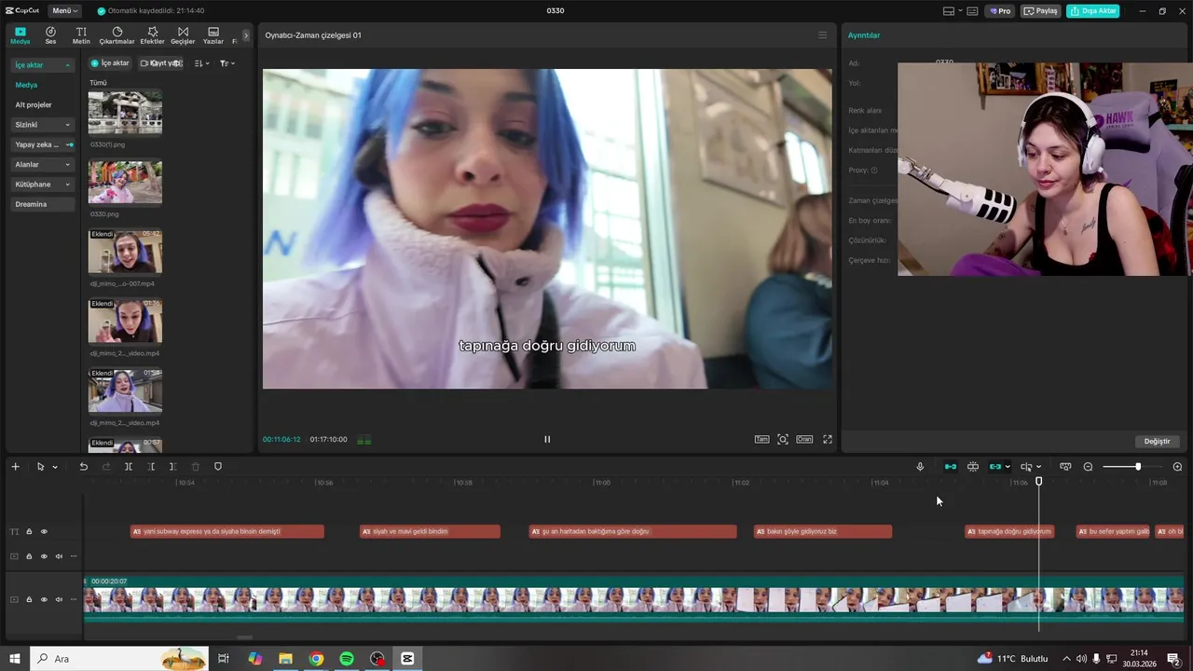Open the linkage options dropdown arrow
The image size is (1193, 671).
coord(1008,467)
